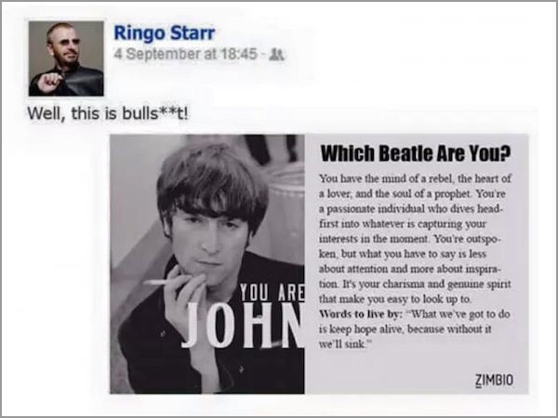Click the Zimbio logo on quiz card

pos(494,380)
